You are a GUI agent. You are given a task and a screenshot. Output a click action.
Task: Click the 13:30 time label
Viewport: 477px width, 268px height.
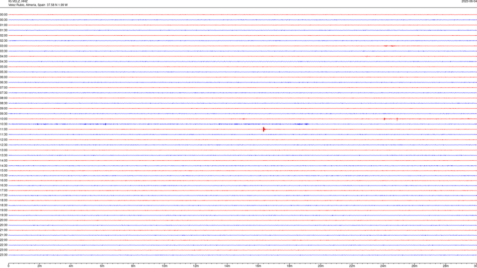pos(3,155)
